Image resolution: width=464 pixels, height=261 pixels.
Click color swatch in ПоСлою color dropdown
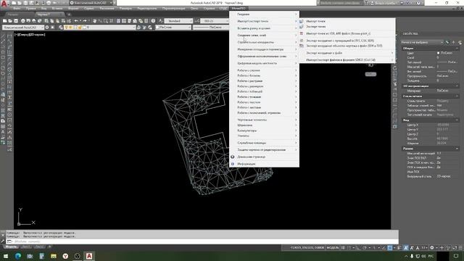pyautogui.click(x=158, y=28)
